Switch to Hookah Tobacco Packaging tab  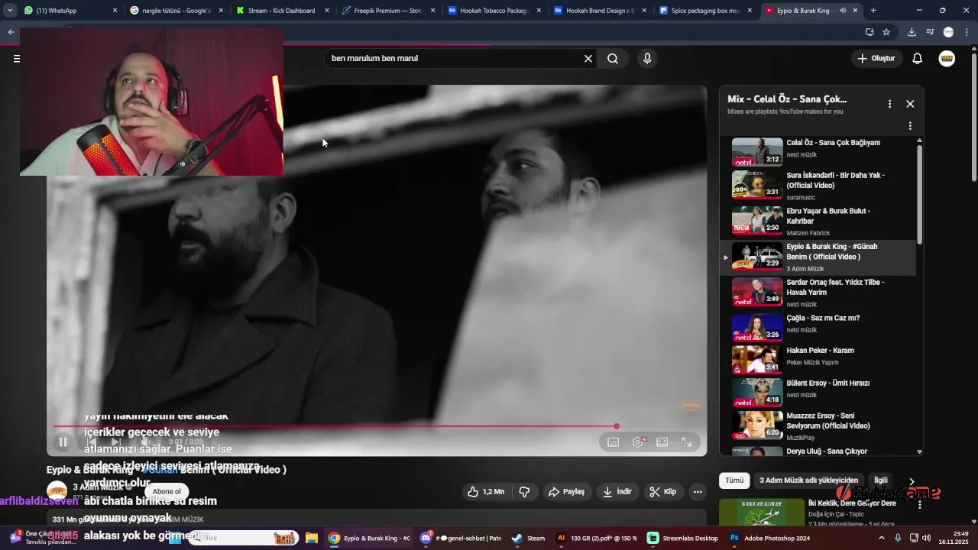click(494, 11)
